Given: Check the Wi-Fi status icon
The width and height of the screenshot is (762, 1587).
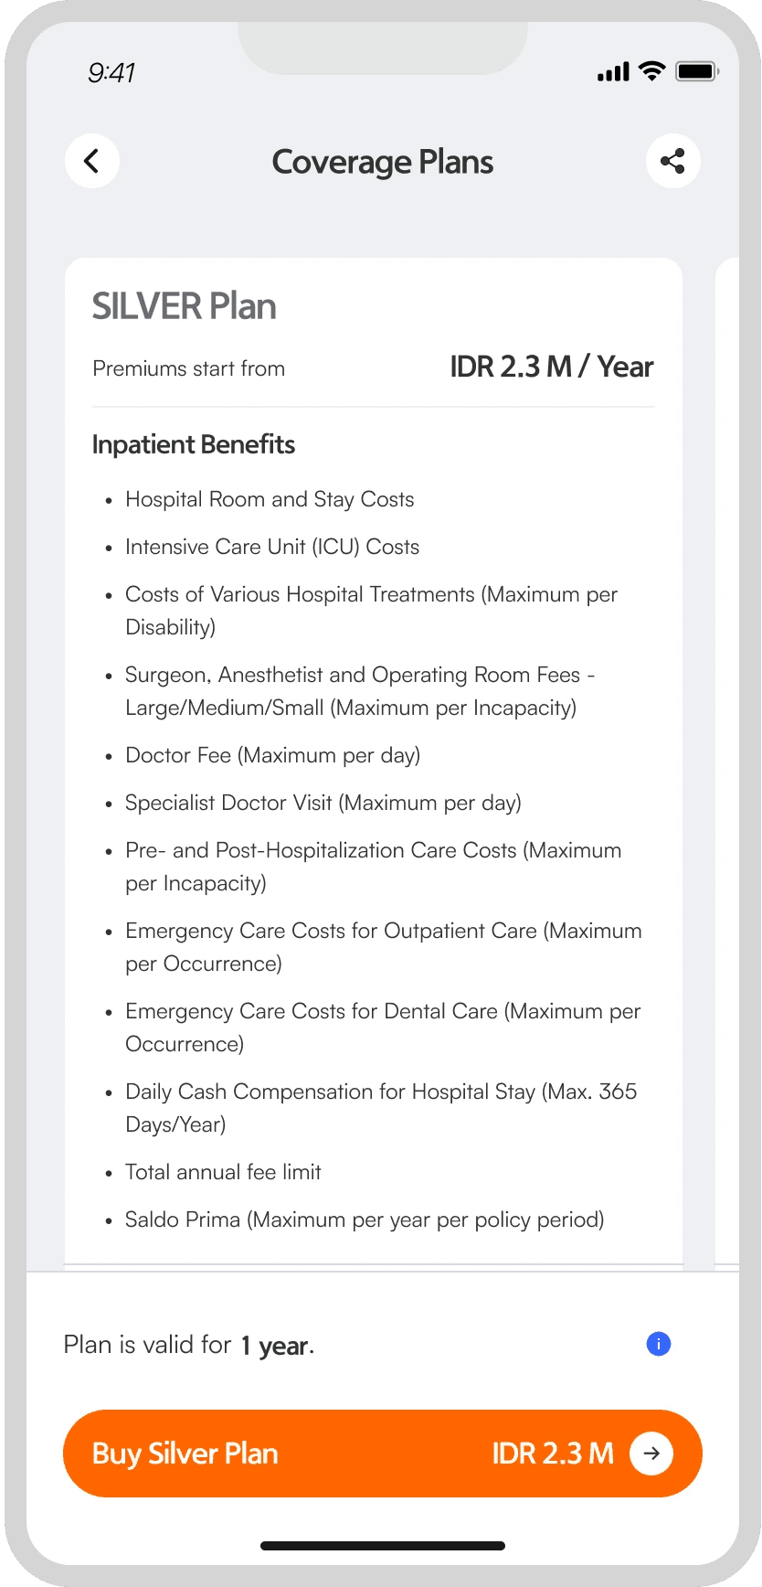Looking at the screenshot, I should click(x=651, y=71).
